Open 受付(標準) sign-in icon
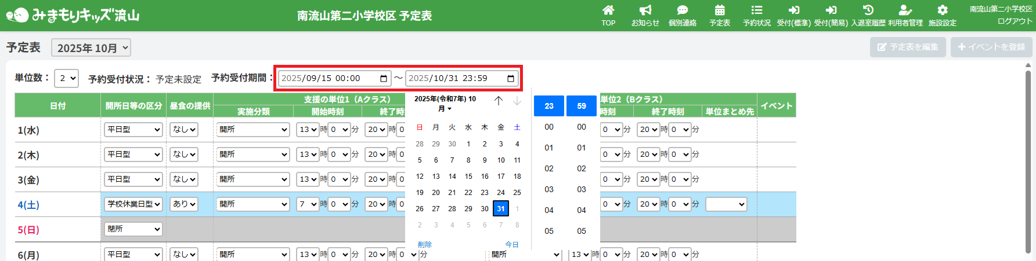 tap(793, 10)
